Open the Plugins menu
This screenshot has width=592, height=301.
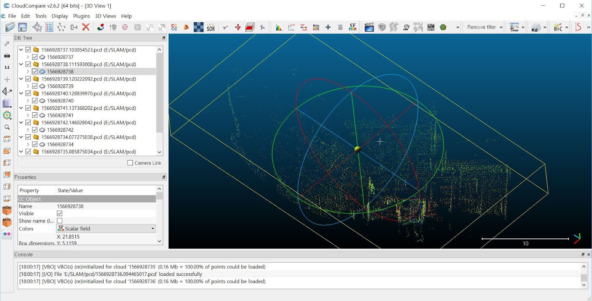[x=81, y=16]
